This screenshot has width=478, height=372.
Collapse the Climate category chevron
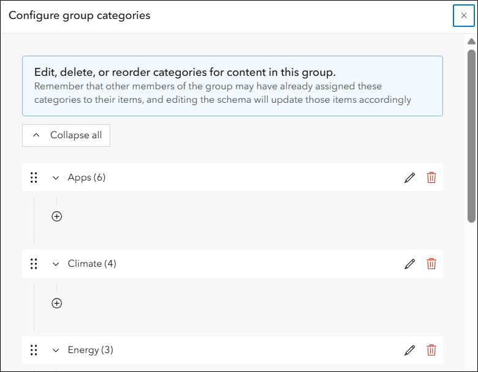(x=56, y=264)
